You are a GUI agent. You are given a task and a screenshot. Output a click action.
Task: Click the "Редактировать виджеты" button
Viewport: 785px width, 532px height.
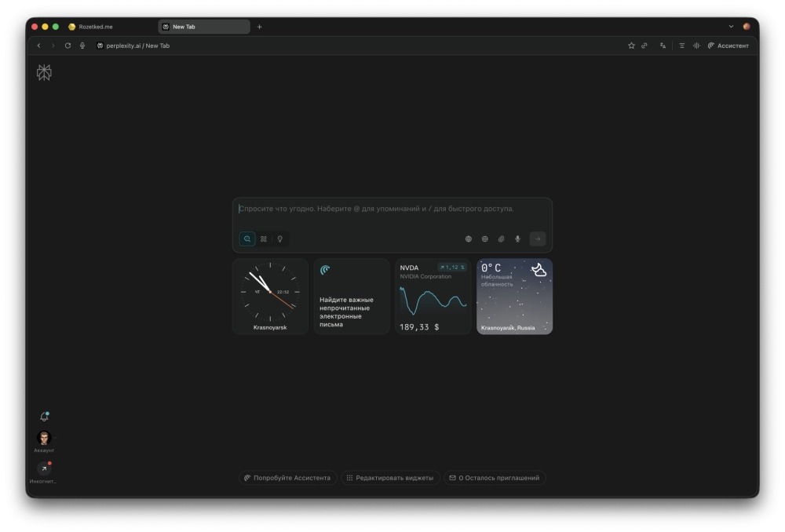390,477
